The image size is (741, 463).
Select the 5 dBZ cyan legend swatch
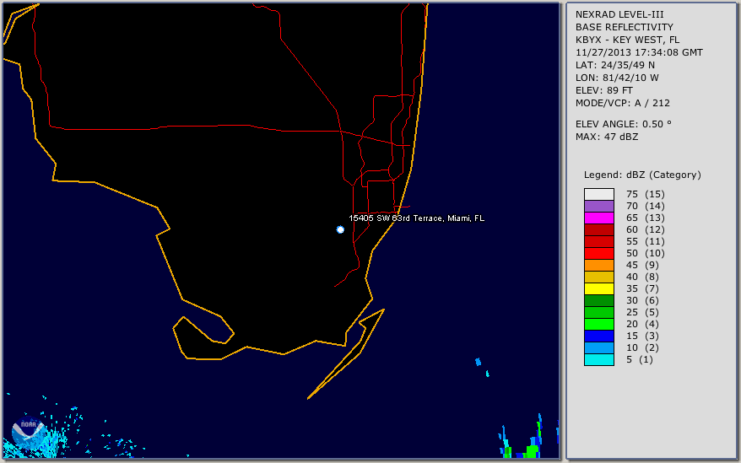coord(598,359)
